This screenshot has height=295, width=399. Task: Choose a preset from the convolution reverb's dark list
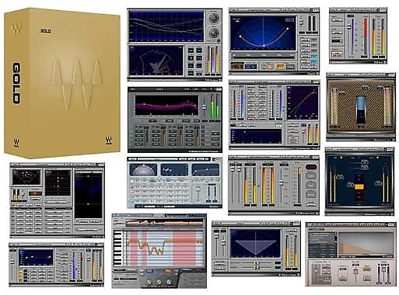click(322, 244)
